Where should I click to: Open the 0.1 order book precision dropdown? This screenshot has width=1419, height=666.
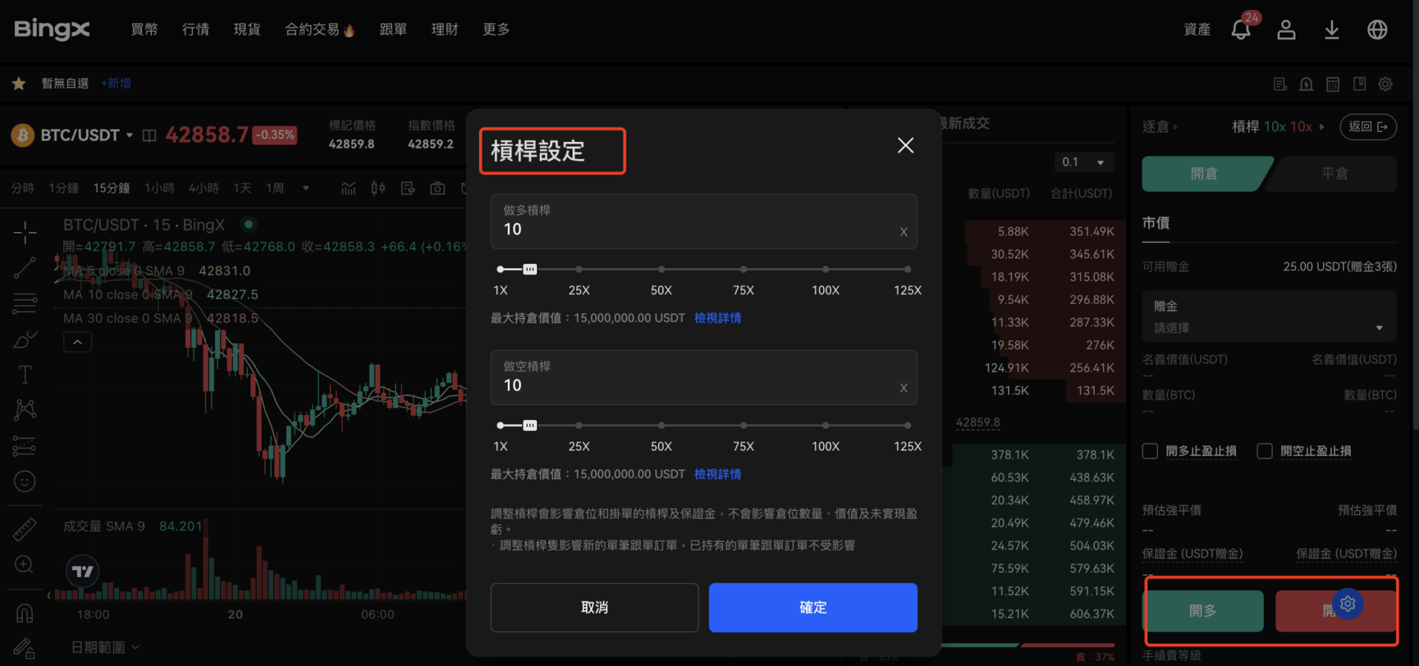pos(1083,162)
